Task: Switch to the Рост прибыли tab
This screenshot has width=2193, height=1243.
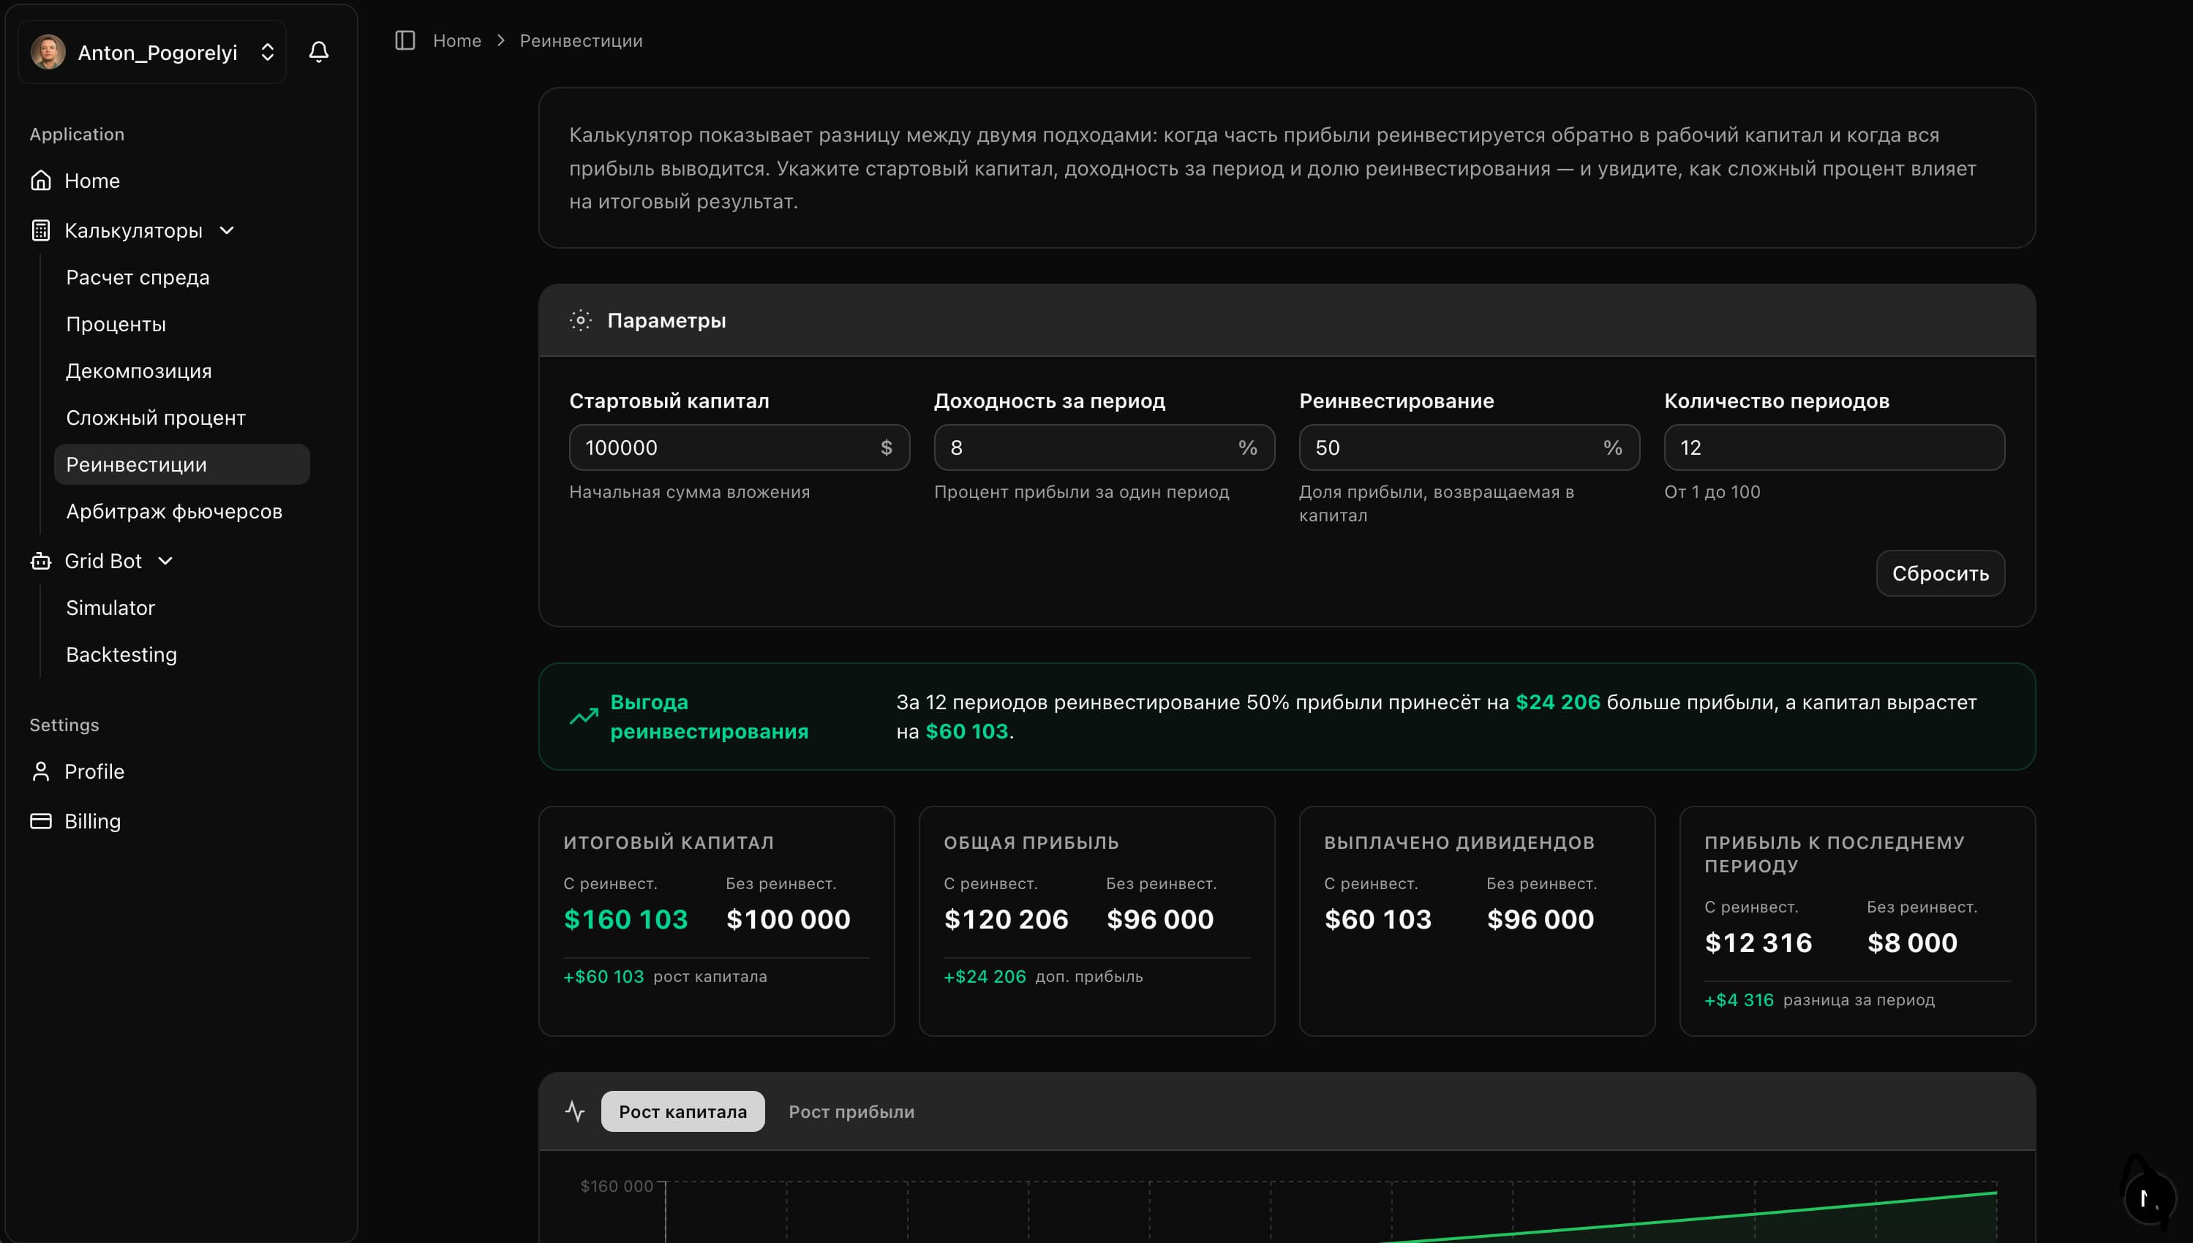Action: tap(851, 1111)
